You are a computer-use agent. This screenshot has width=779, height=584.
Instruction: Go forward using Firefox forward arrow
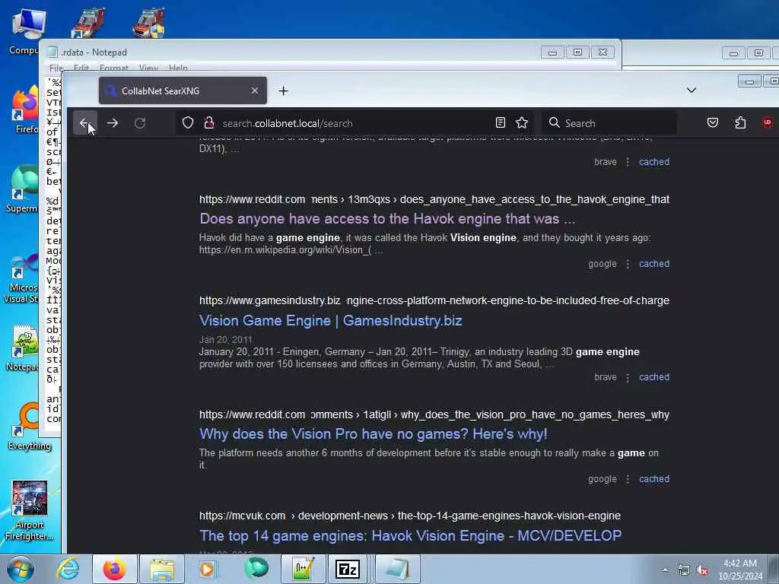pos(113,122)
